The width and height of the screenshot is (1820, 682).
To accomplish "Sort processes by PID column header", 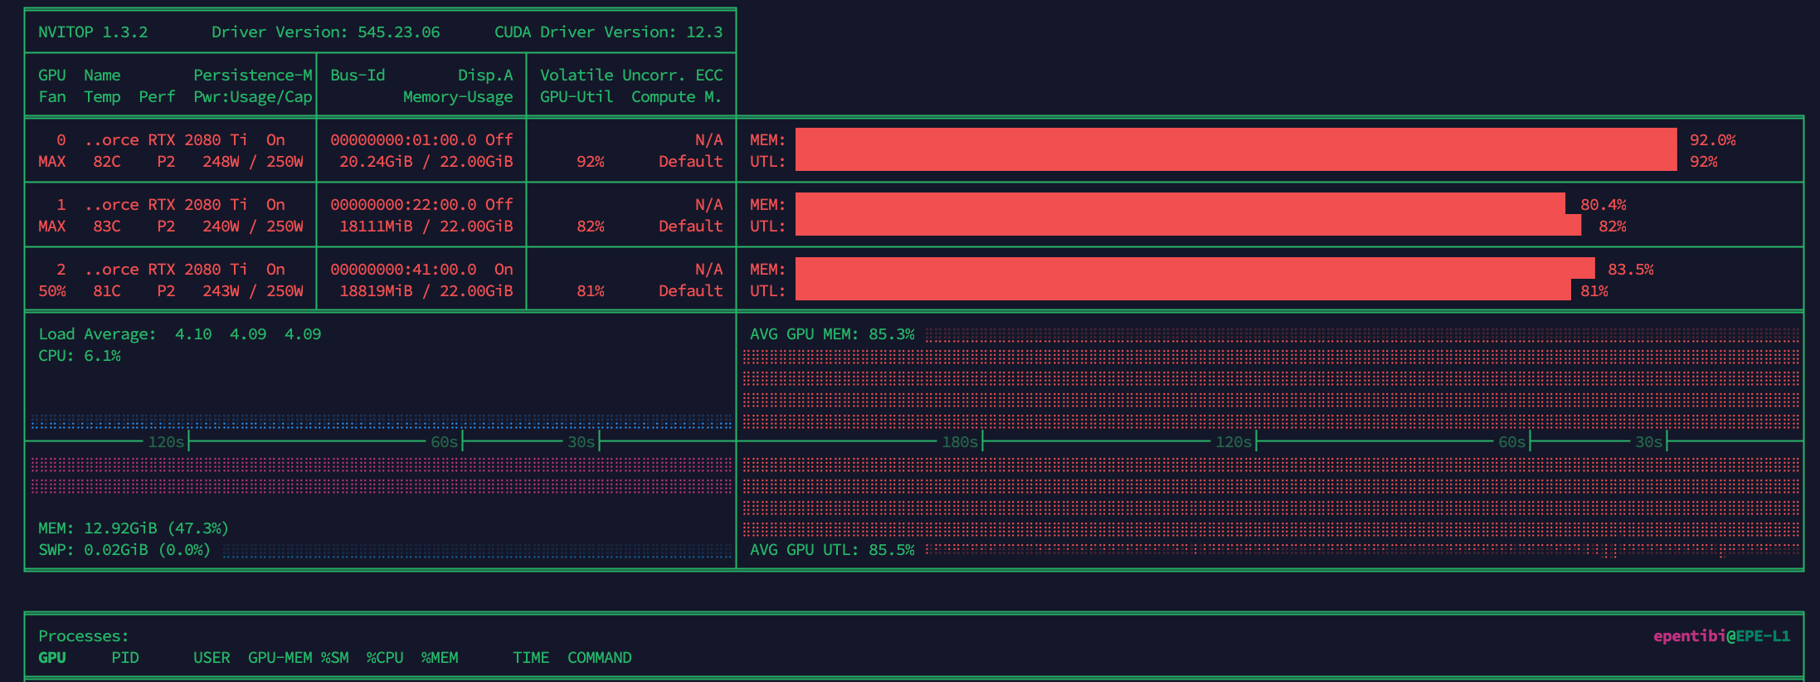I will pos(125,657).
